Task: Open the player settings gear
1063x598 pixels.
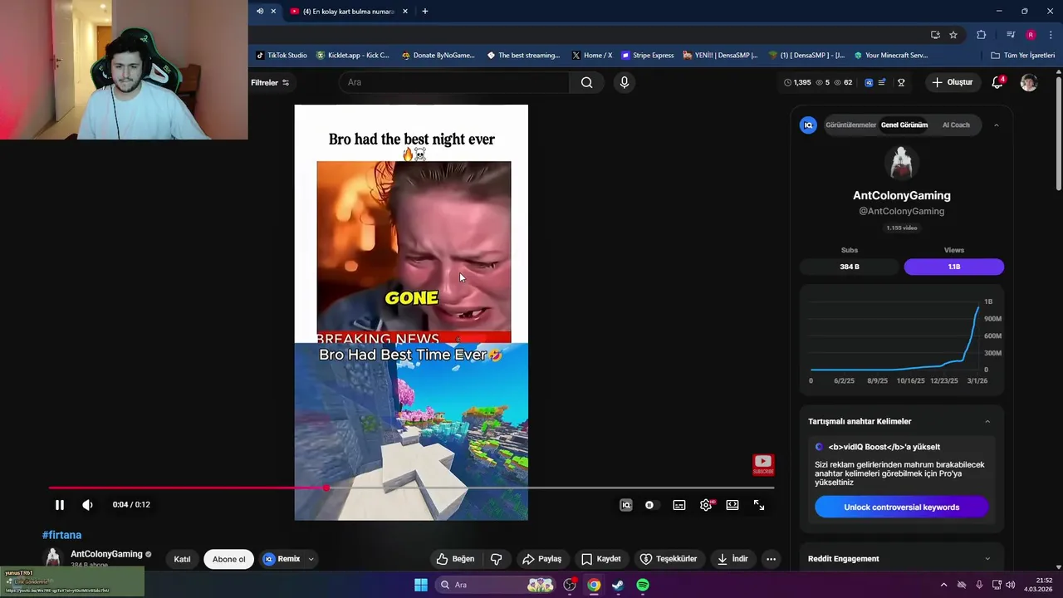Action: [706, 505]
